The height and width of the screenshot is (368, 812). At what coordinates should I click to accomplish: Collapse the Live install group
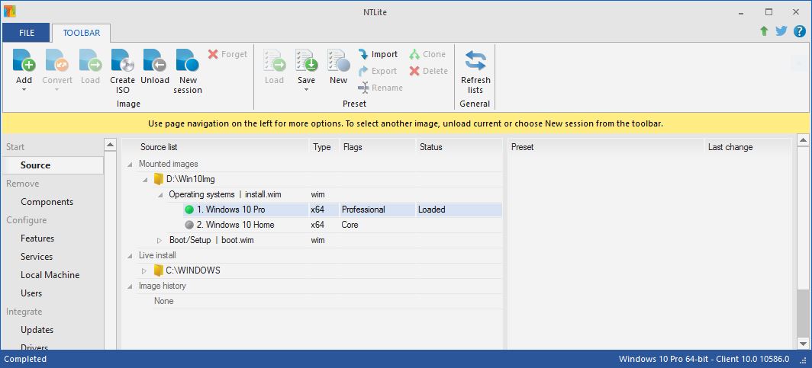[x=130, y=256]
